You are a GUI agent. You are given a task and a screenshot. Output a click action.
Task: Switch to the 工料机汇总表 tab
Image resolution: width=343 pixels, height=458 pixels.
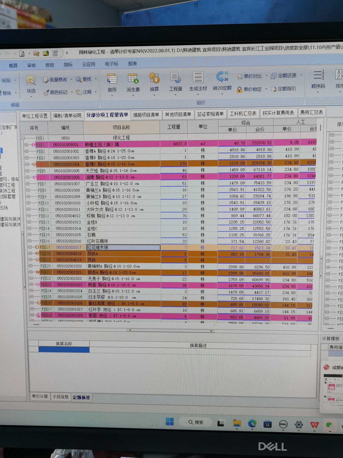click(243, 113)
